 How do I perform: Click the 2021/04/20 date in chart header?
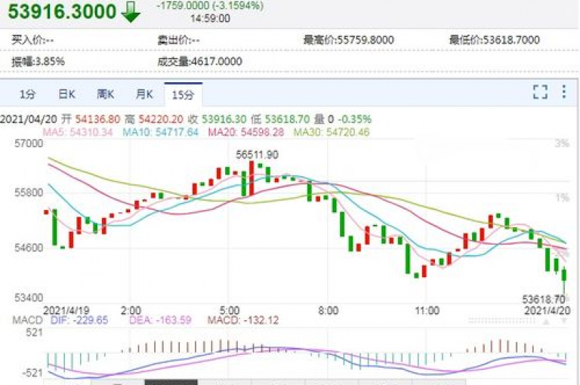tap(29, 119)
